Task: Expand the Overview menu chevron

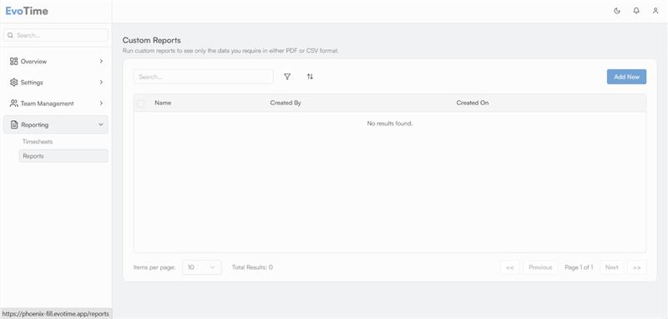Action: [101, 61]
